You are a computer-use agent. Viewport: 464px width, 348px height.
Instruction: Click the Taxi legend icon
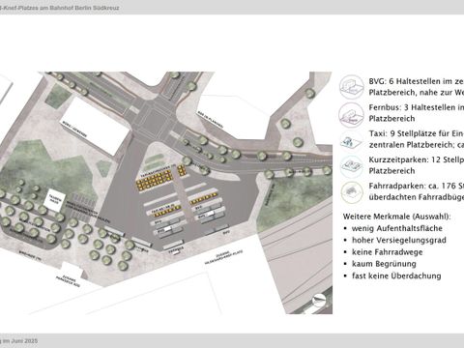[x=352, y=140]
